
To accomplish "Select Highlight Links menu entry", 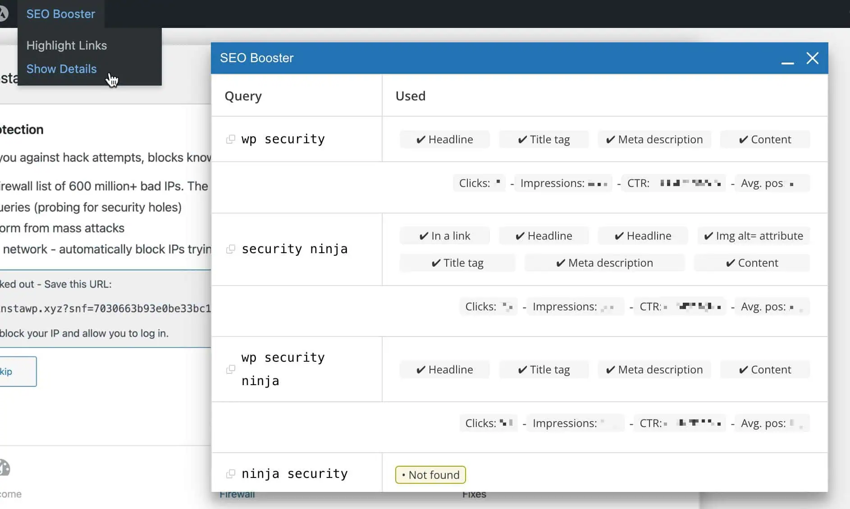I will coord(67,45).
